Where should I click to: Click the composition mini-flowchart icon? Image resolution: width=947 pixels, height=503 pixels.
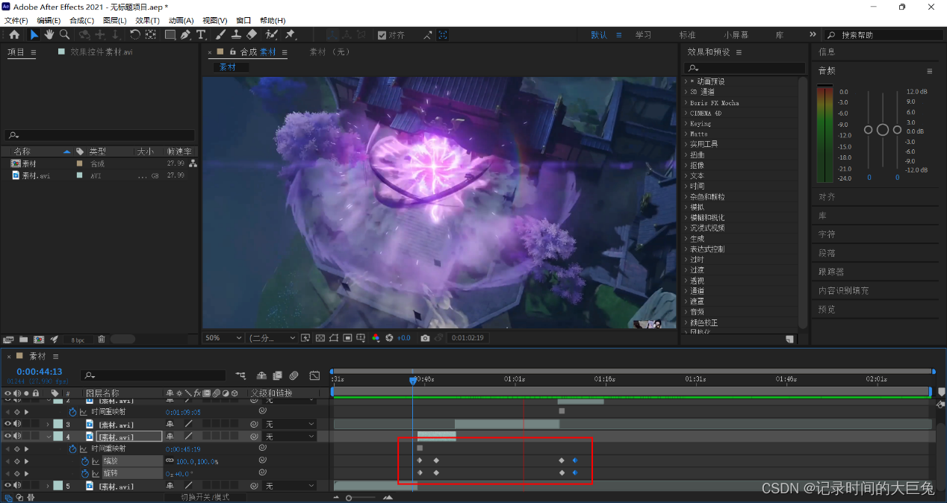tap(240, 375)
